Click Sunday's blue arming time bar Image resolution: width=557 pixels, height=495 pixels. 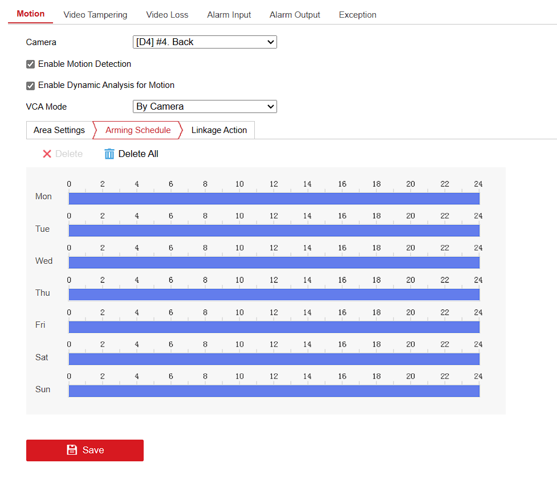(x=274, y=391)
